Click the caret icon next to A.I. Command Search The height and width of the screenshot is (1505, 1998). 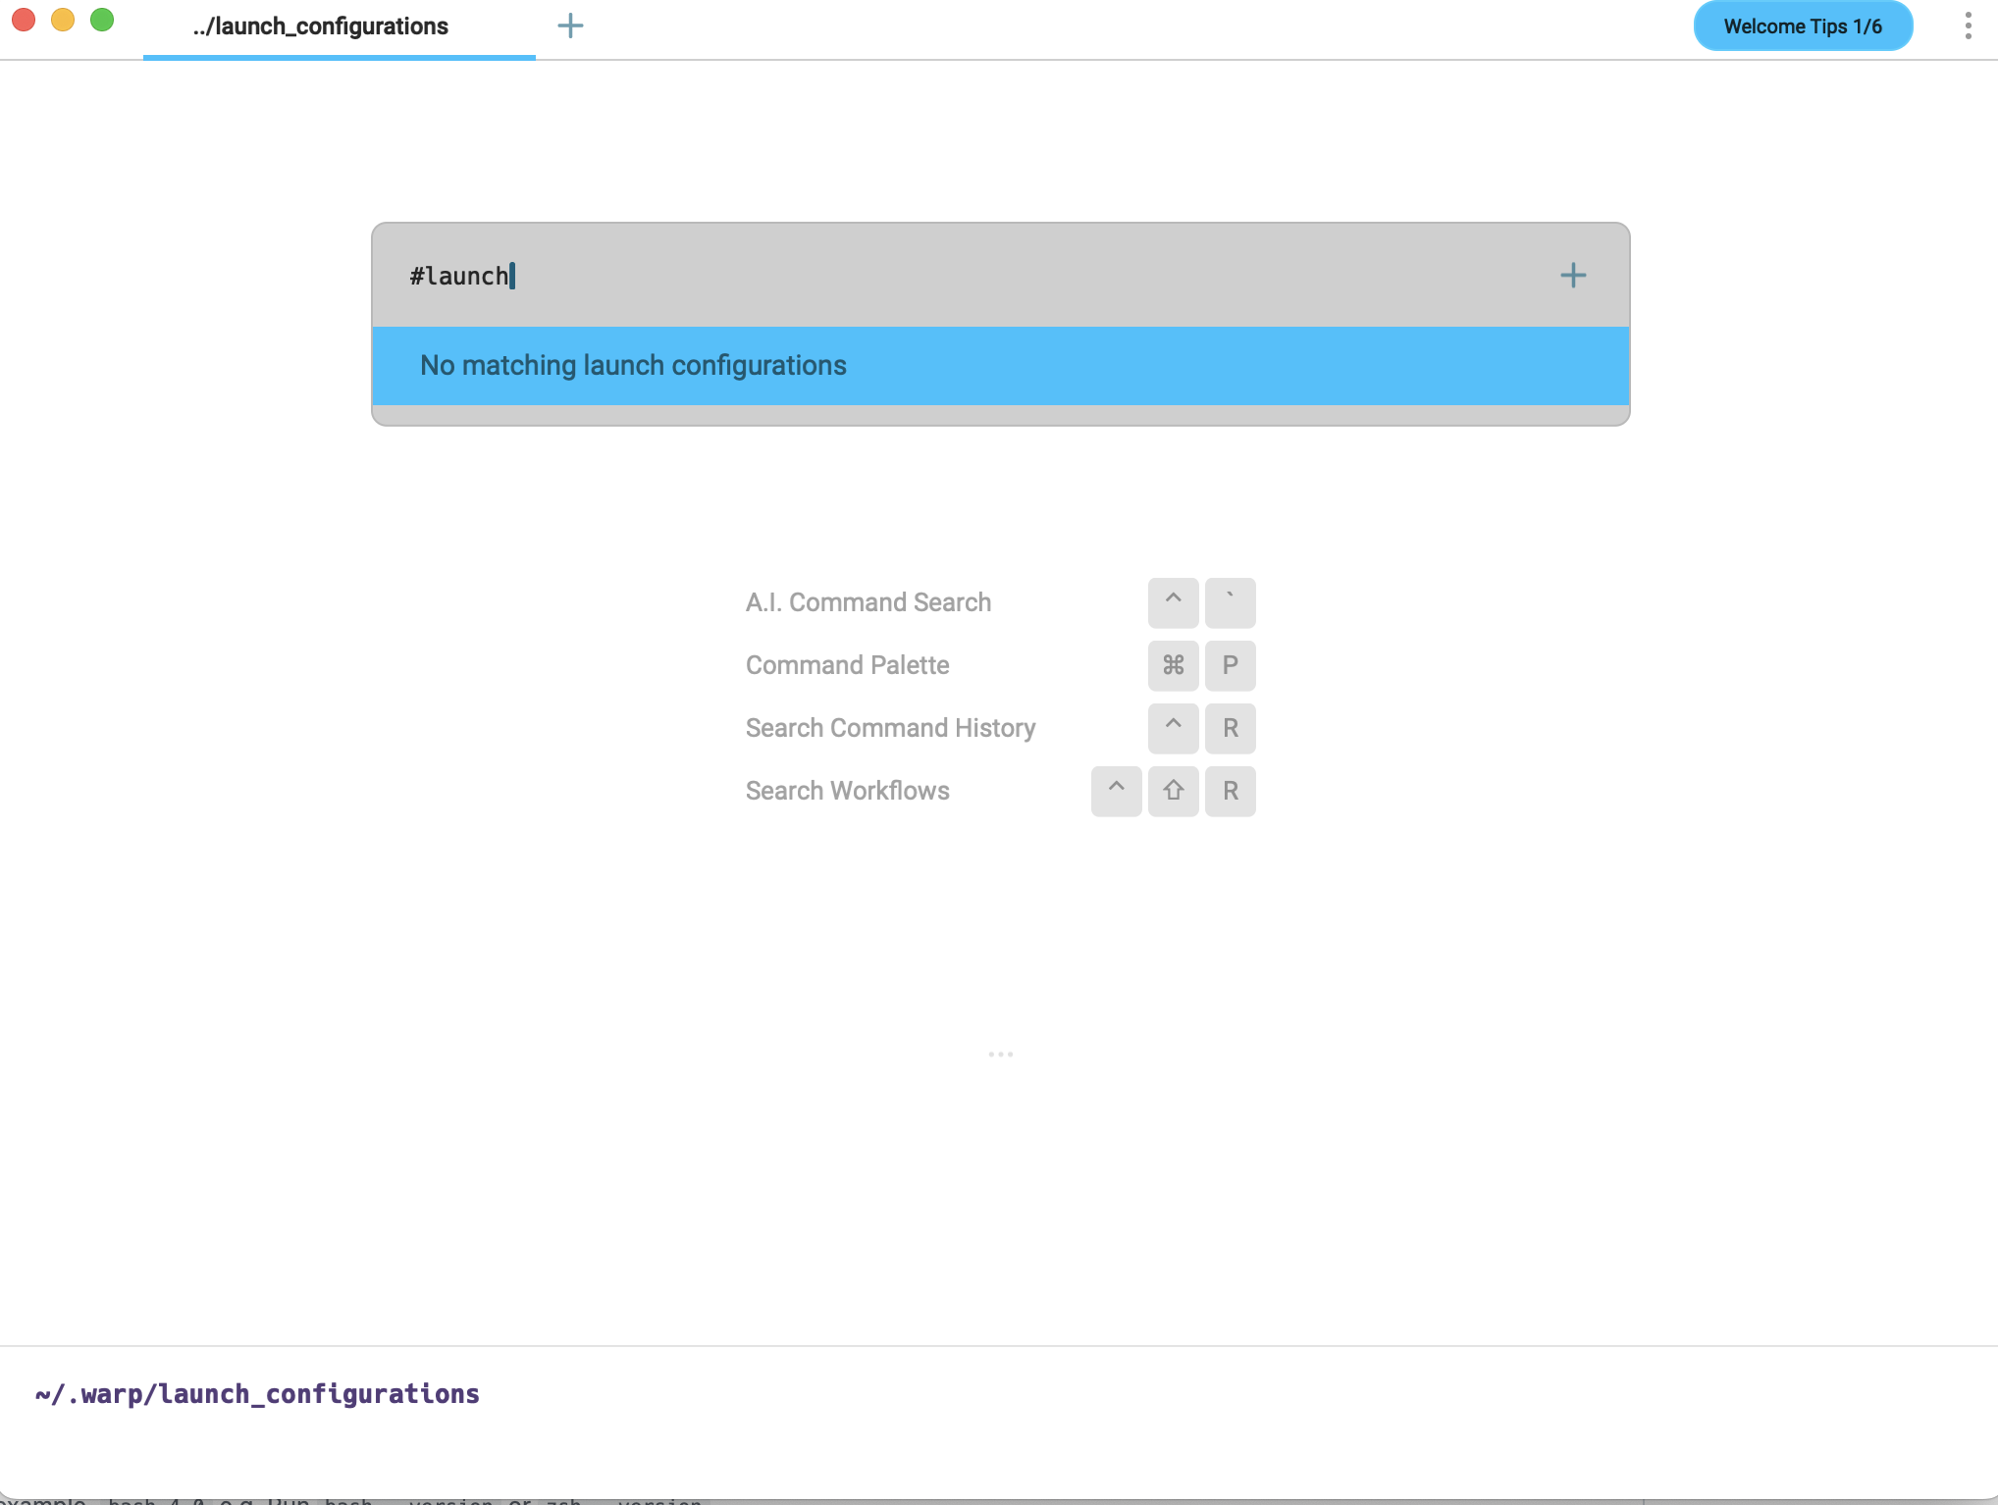[x=1172, y=602]
